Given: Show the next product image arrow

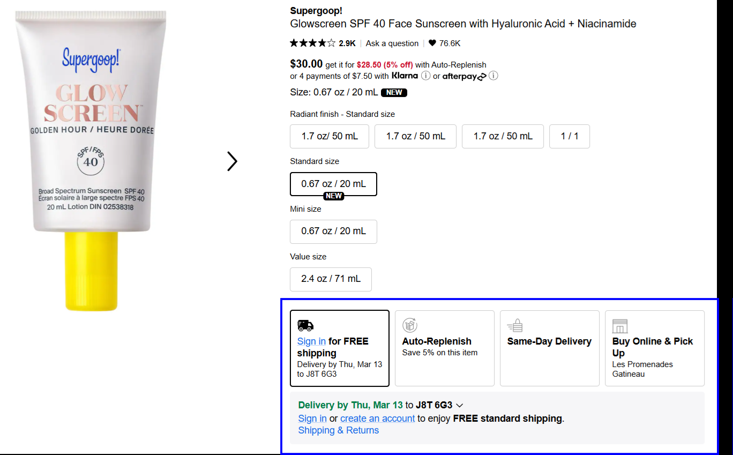Looking at the screenshot, I should click(x=232, y=161).
